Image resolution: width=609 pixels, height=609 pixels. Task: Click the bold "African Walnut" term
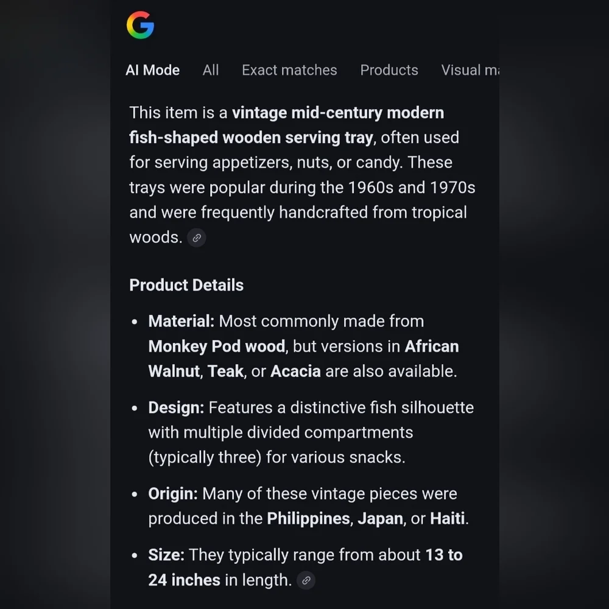coord(432,347)
